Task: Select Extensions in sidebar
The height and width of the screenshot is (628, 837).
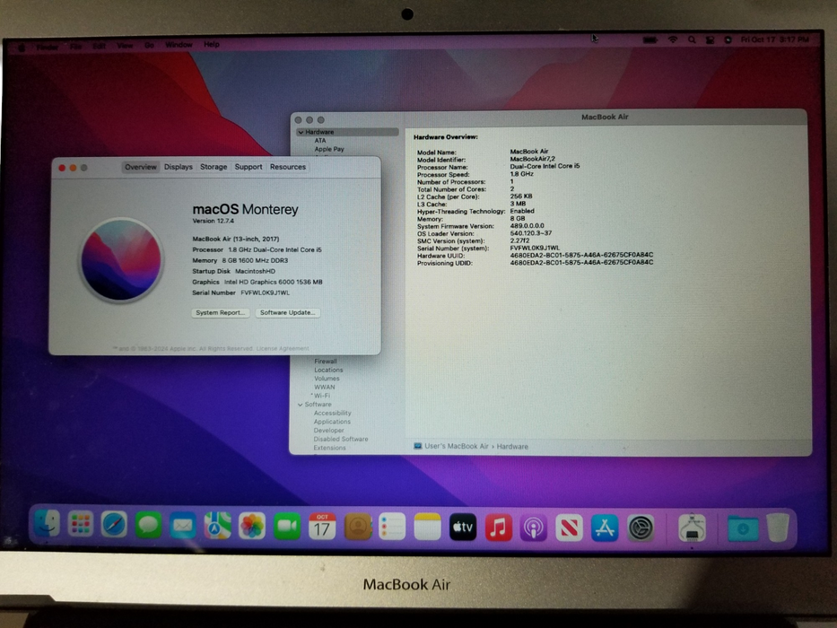Action: coord(329,448)
